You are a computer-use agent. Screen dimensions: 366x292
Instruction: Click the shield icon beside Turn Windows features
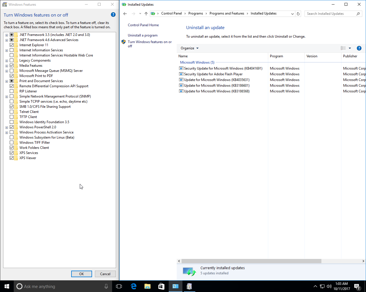click(x=124, y=42)
